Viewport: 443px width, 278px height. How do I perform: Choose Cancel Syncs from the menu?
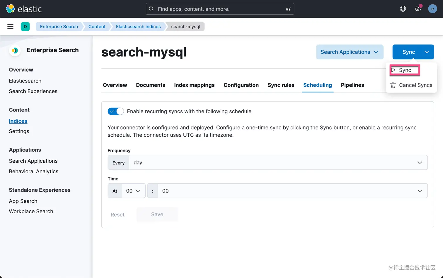point(411,85)
